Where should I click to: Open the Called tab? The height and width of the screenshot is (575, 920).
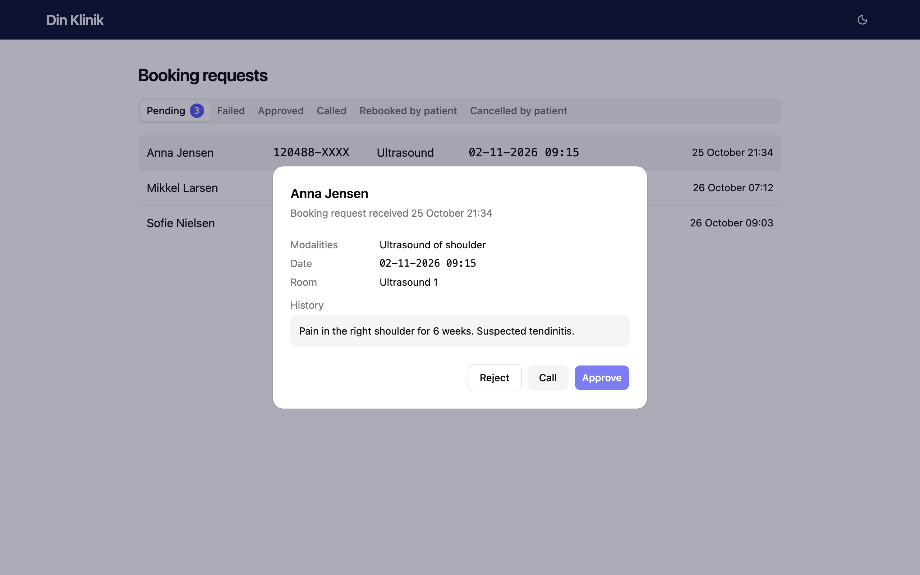(331, 111)
